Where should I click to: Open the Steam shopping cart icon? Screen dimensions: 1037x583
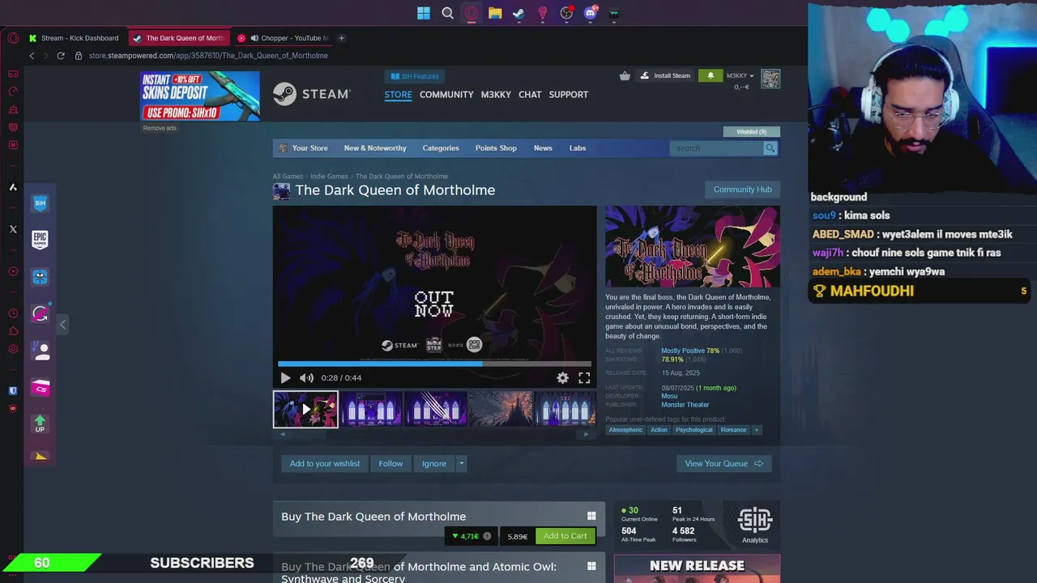pos(625,75)
